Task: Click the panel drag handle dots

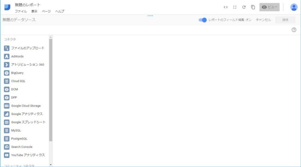Action: click(x=150, y=16)
